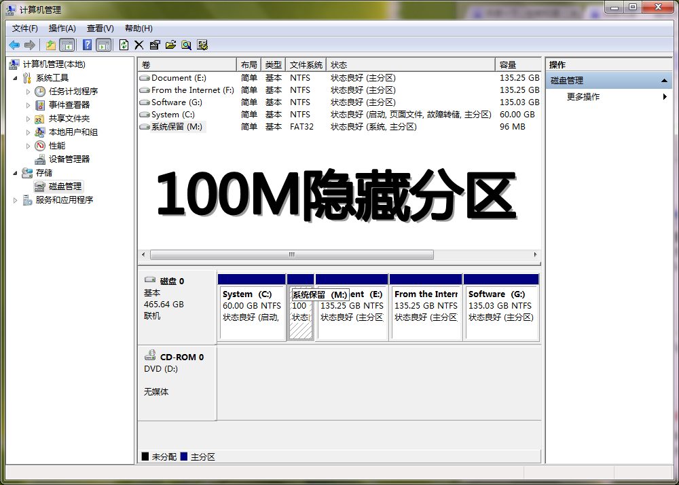
Task: Toggle the show/hide console tree button
Action: 67,45
